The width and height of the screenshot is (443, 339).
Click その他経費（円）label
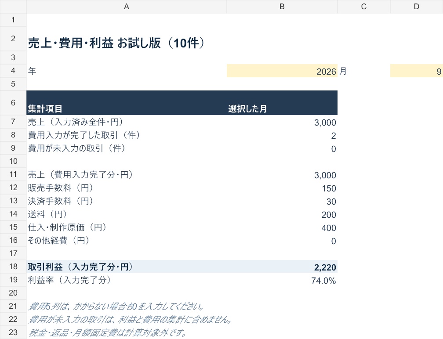point(59,241)
